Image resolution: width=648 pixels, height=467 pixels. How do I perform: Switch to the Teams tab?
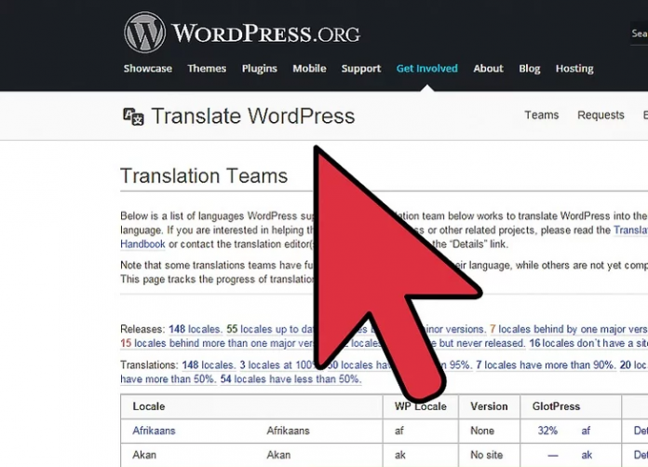coord(541,116)
